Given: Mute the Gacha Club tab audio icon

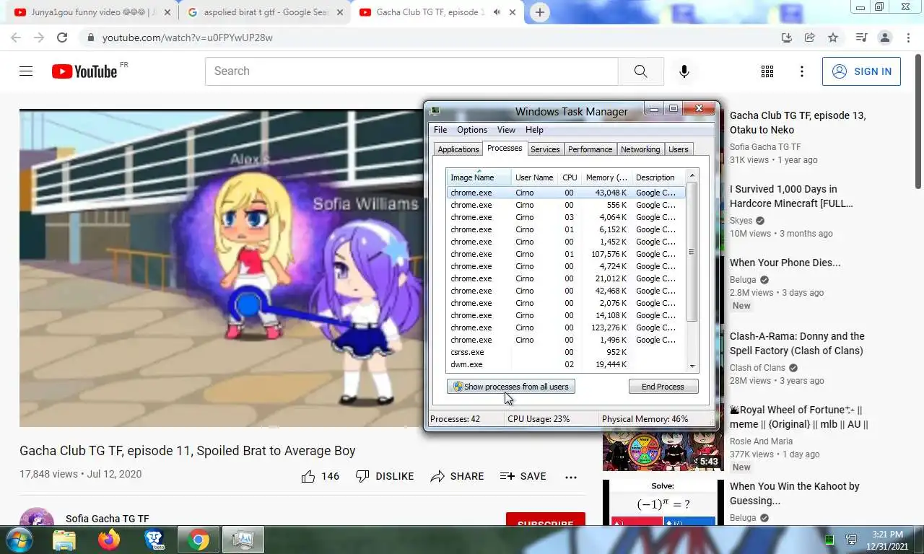Looking at the screenshot, I should (497, 12).
